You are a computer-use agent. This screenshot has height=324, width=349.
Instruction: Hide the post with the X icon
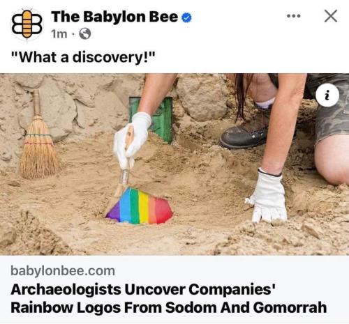pos(331,16)
